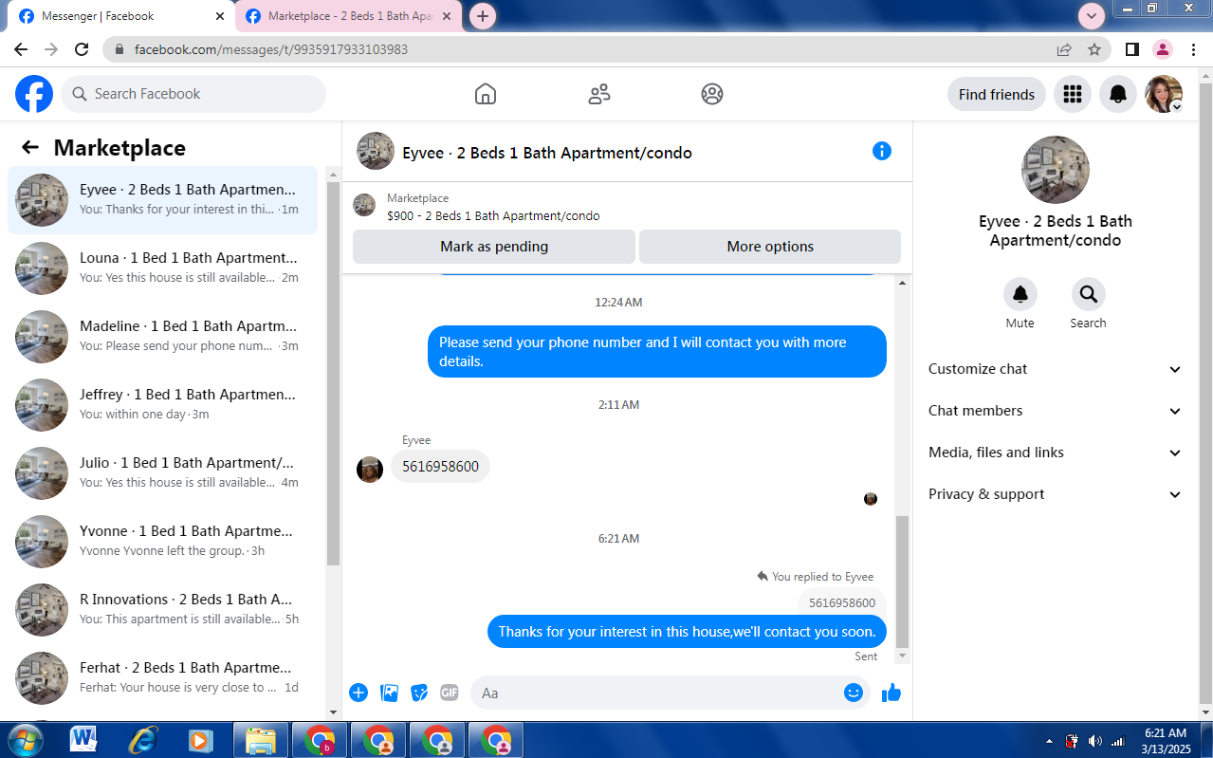Click quoted reply 5616958600 bubble
The width and height of the screenshot is (1213, 758).
[842, 602]
